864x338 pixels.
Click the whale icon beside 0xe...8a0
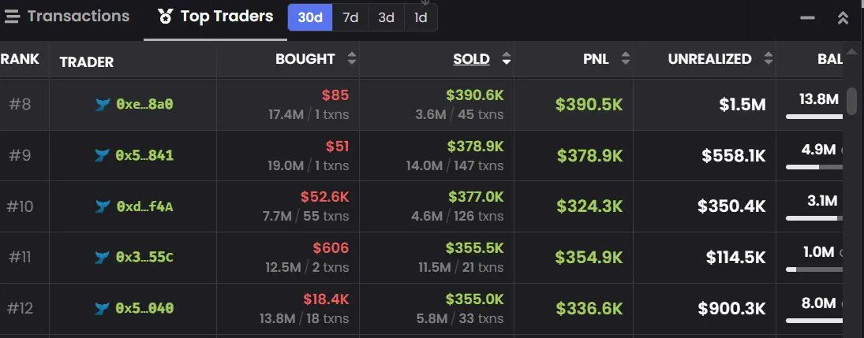[103, 105]
